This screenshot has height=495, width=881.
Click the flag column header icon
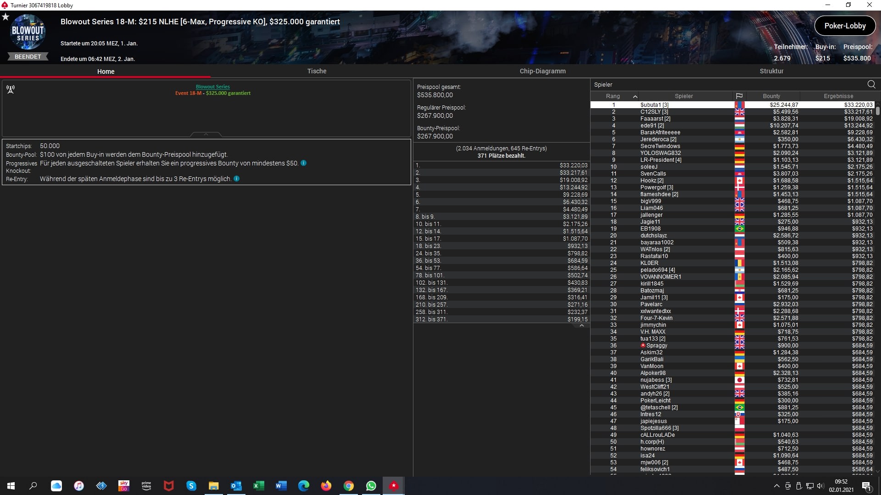pos(739,96)
